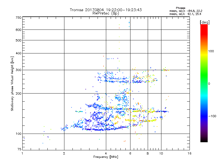Click the "[deg]" colorbar unit label
This screenshot has height=167, width=223.
click(x=205, y=22)
